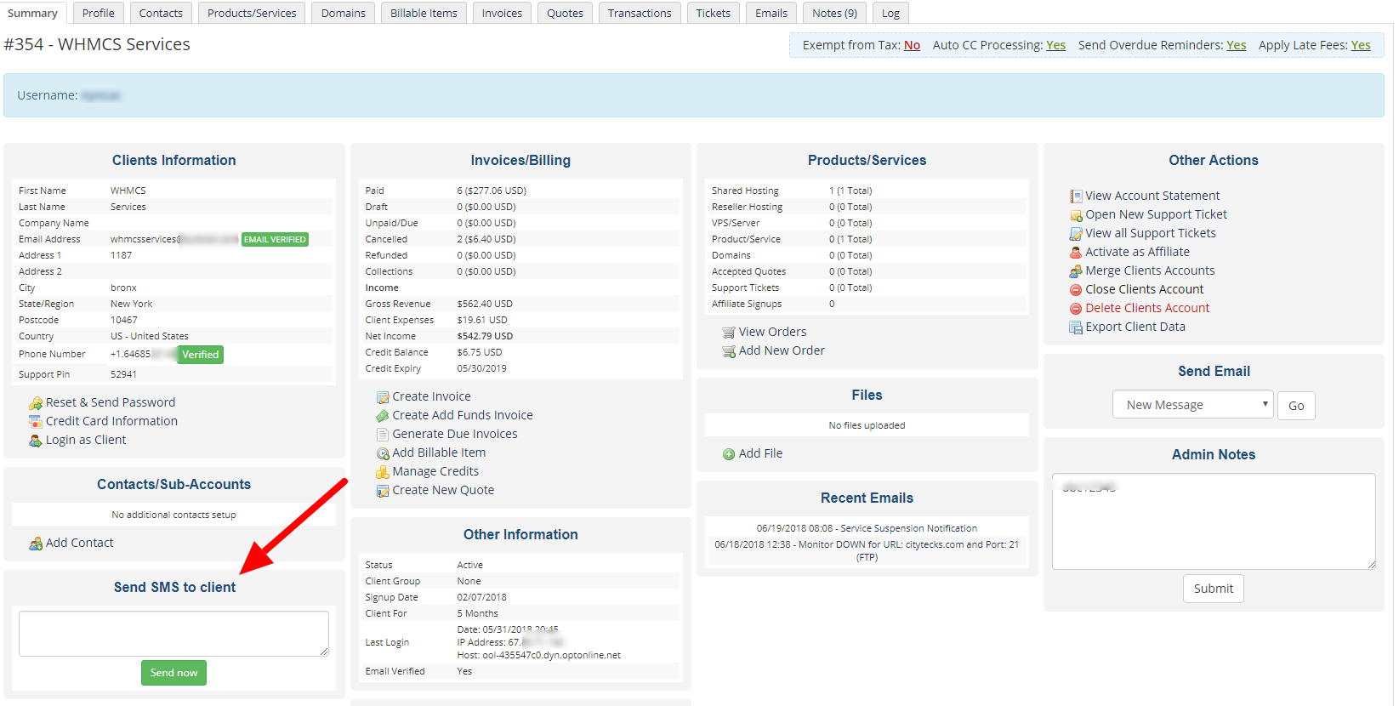Click the Add New Order cart icon
The height and width of the screenshot is (706, 1399).
(729, 351)
